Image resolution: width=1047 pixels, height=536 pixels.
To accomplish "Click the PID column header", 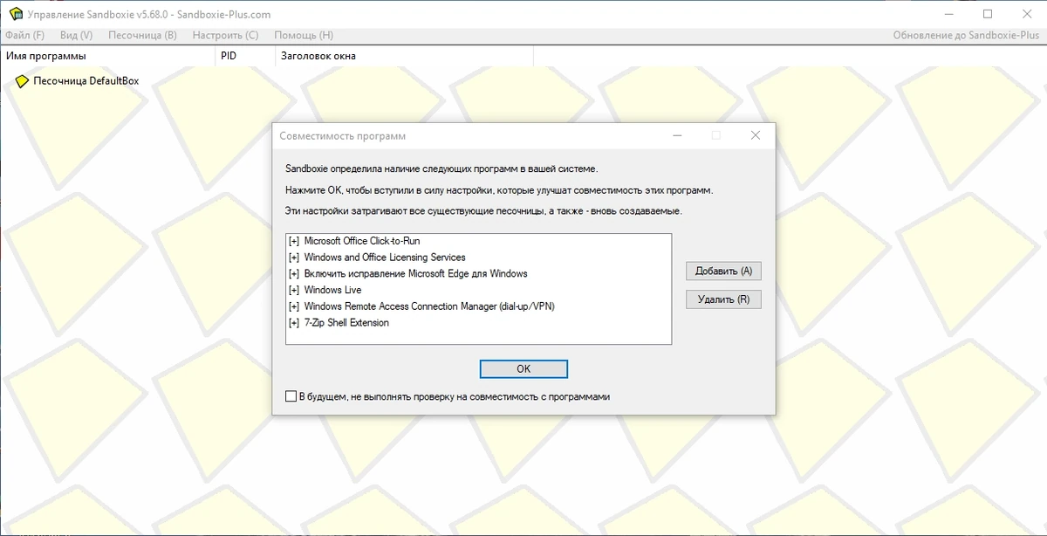I will point(245,56).
